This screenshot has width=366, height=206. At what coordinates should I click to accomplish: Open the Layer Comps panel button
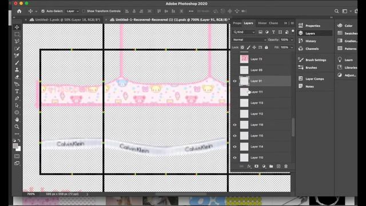(311, 79)
